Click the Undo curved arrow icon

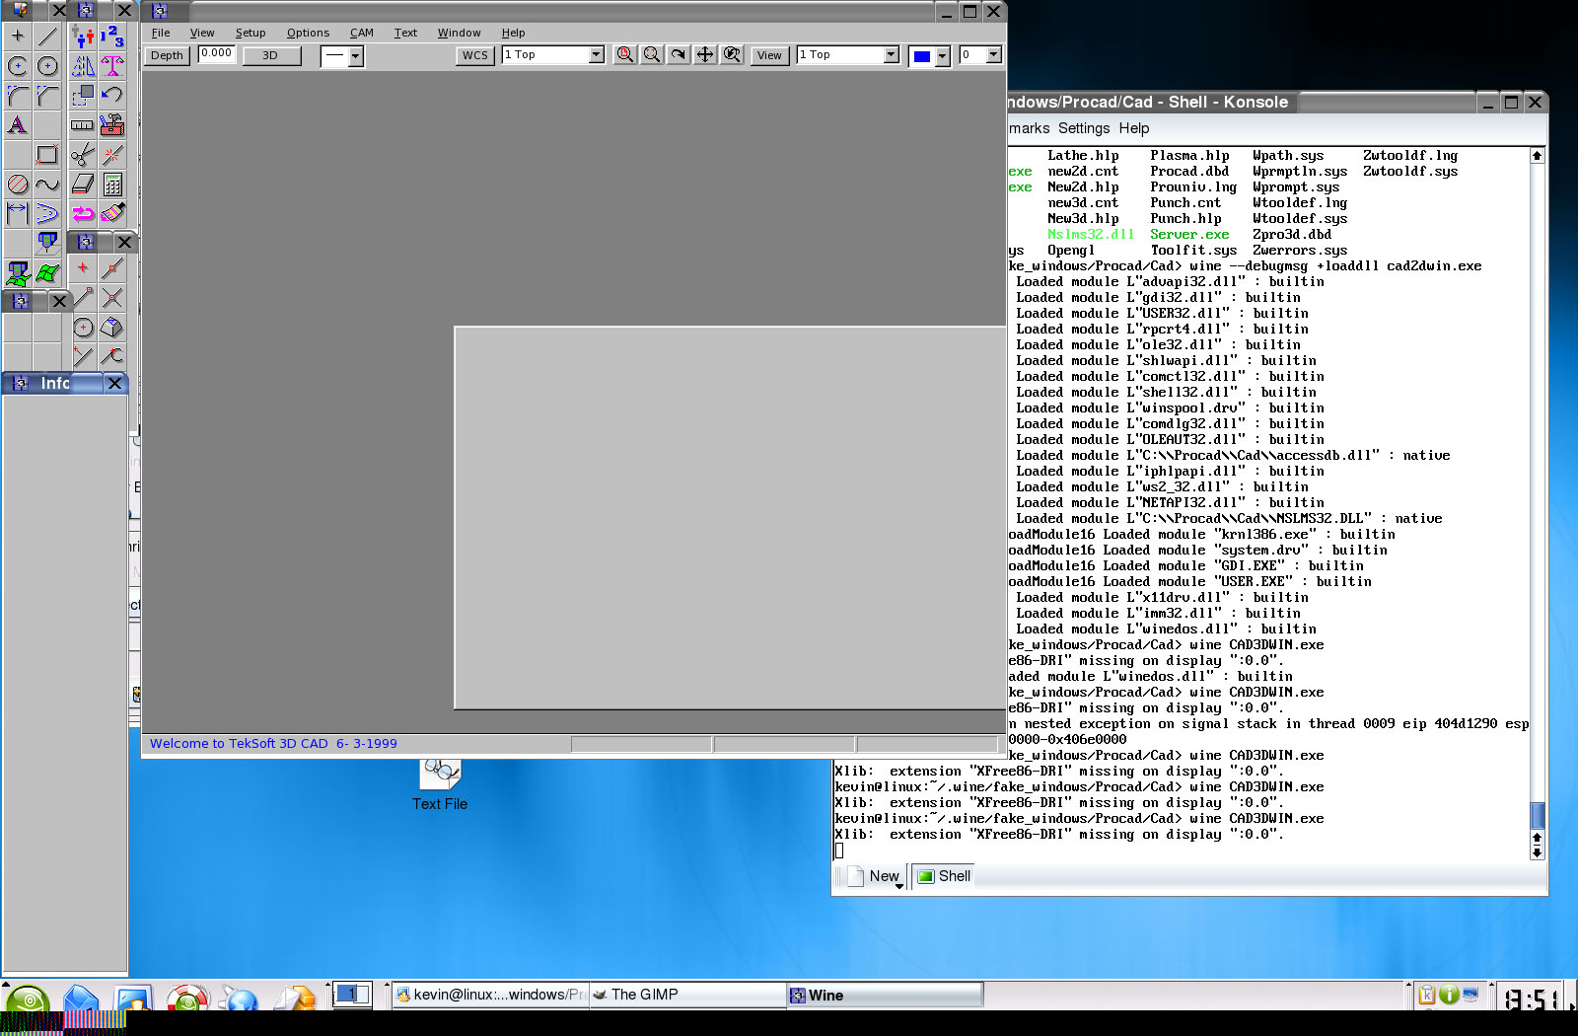(112, 96)
